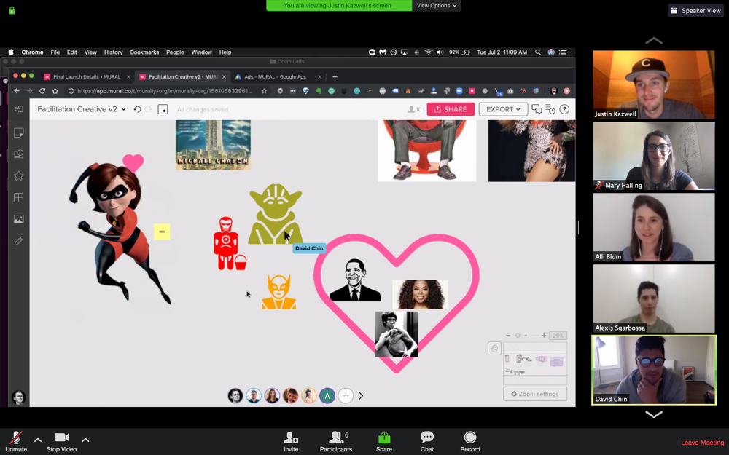Open the Apple menu
Screen dimensions: 729x455
(11, 52)
